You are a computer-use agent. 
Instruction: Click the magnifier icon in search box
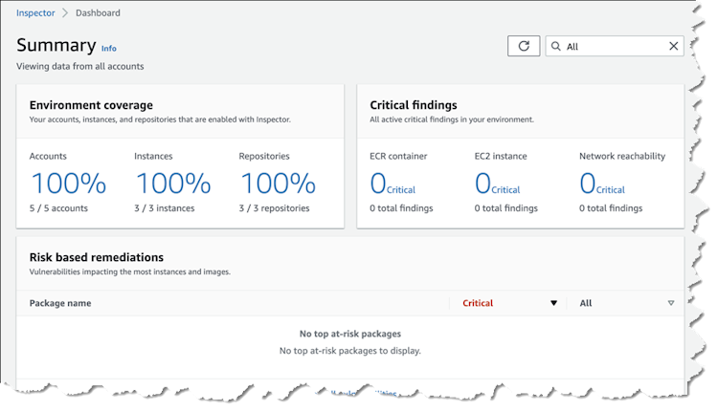click(556, 46)
